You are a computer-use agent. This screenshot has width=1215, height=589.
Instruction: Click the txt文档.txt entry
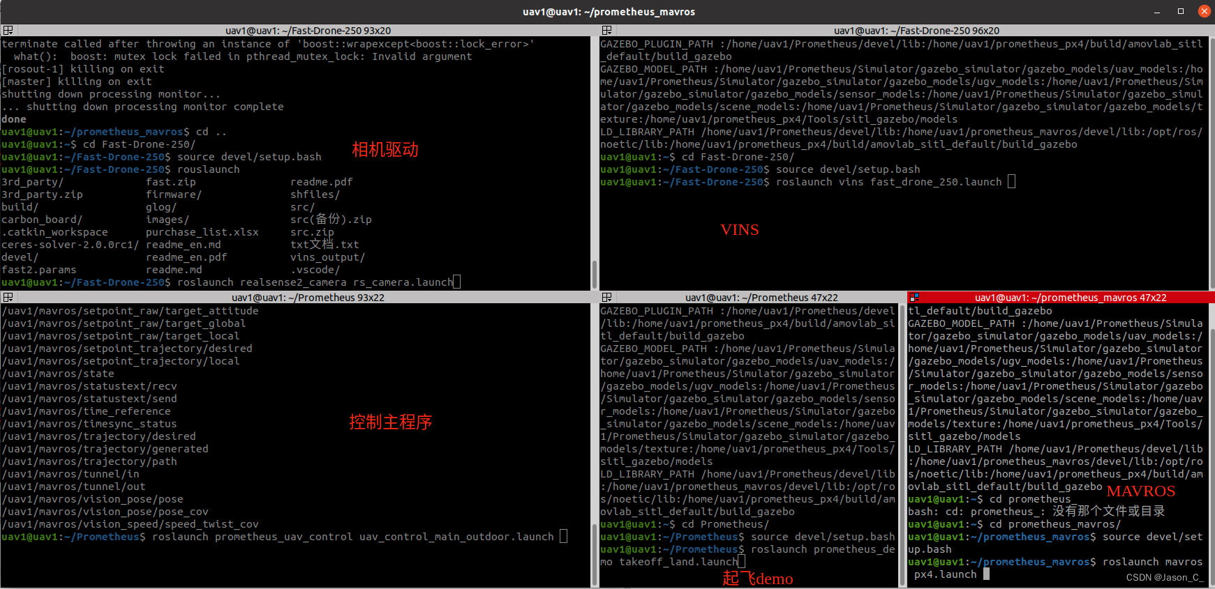click(x=325, y=245)
